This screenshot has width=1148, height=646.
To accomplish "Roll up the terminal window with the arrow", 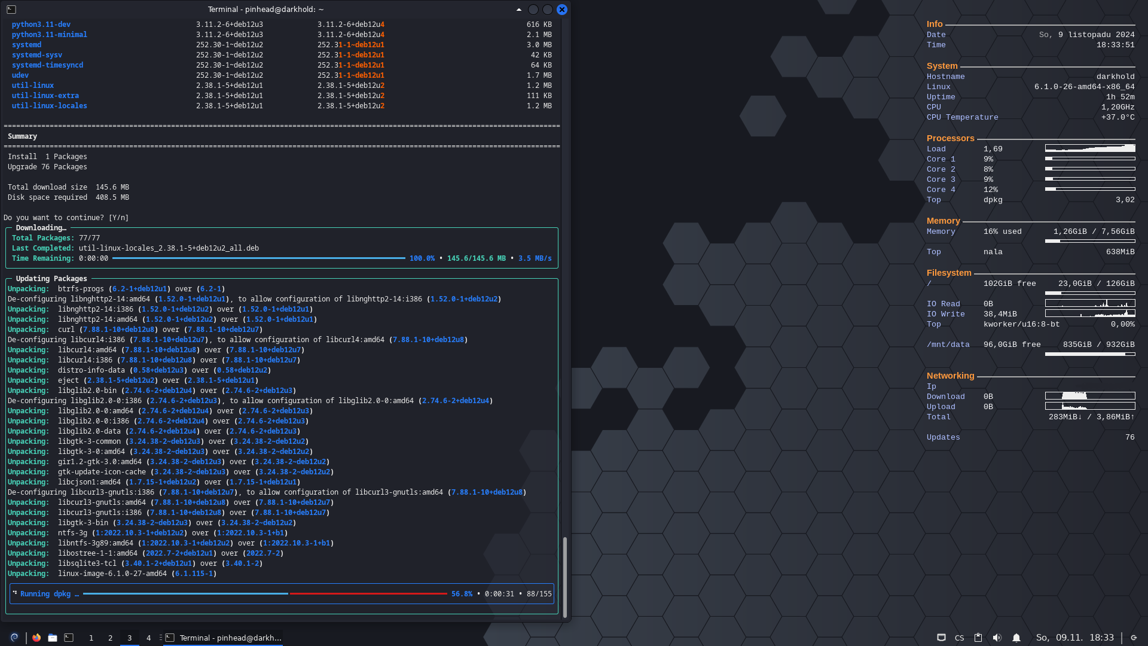I will point(518,10).
